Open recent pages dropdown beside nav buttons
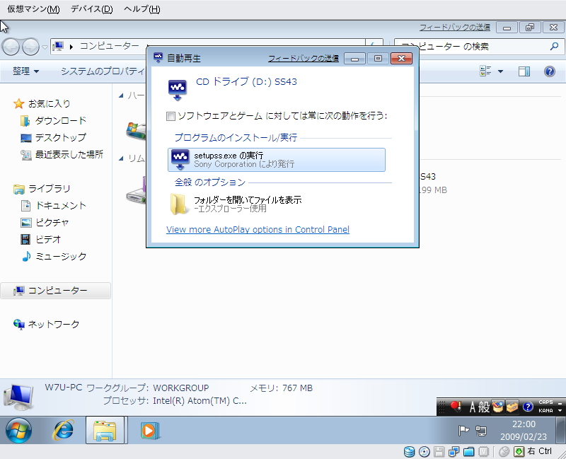 click(45, 47)
